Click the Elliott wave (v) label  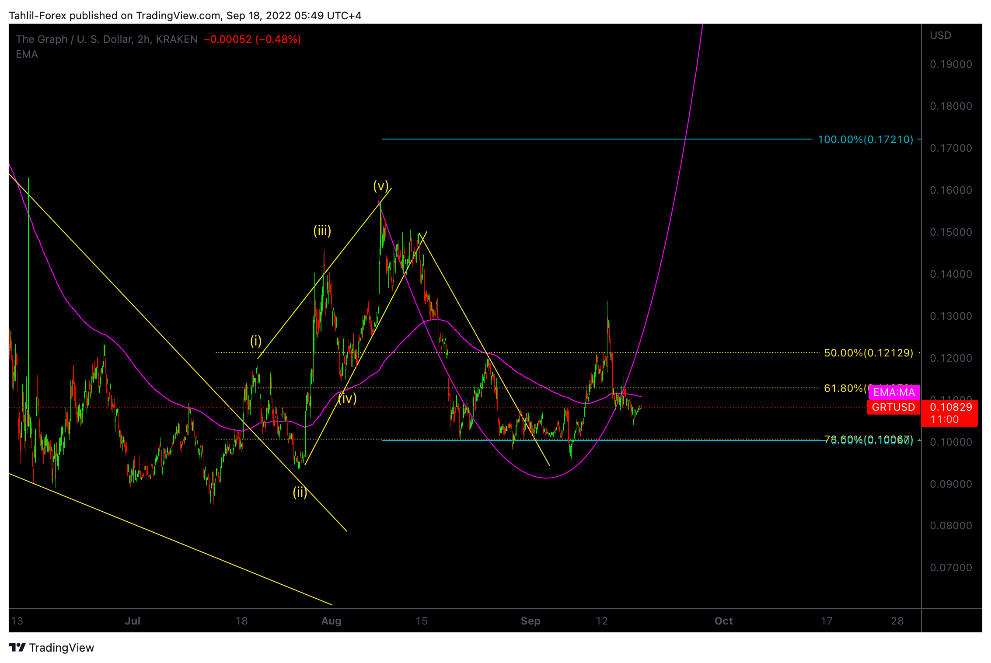(x=381, y=185)
